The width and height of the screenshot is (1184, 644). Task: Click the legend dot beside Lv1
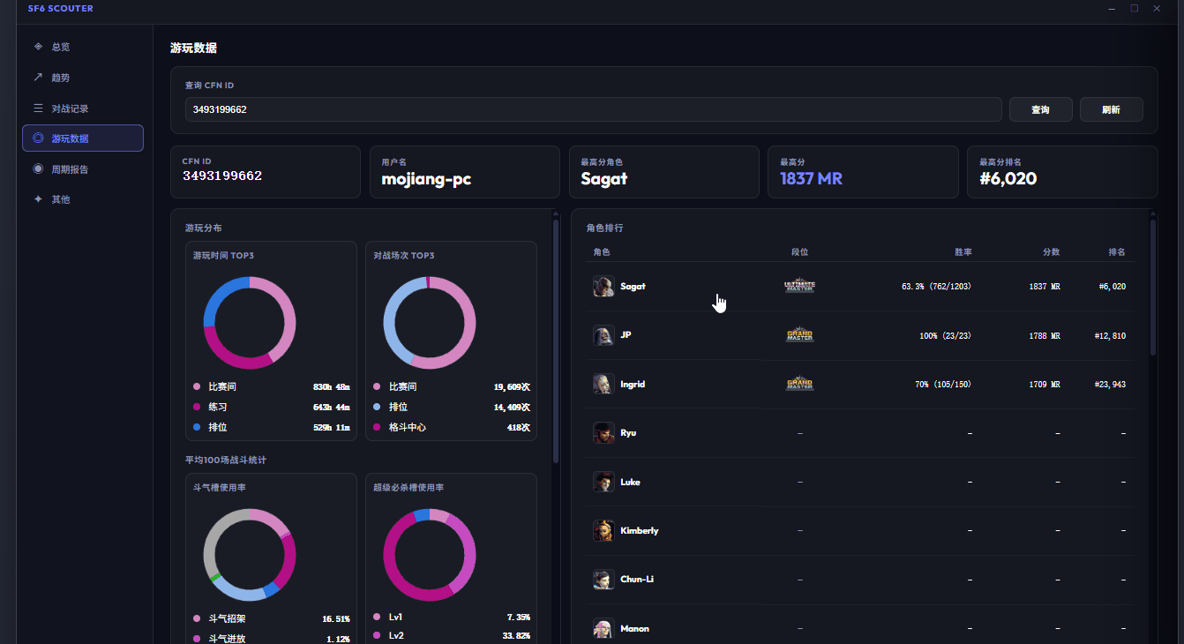(377, 617)
